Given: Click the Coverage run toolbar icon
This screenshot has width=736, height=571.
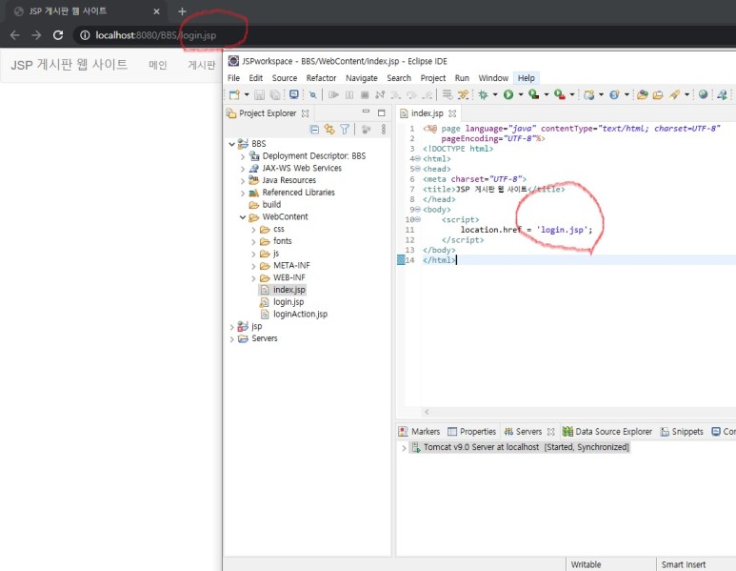Looking at the screenshot, I should [x=534, y=95].
